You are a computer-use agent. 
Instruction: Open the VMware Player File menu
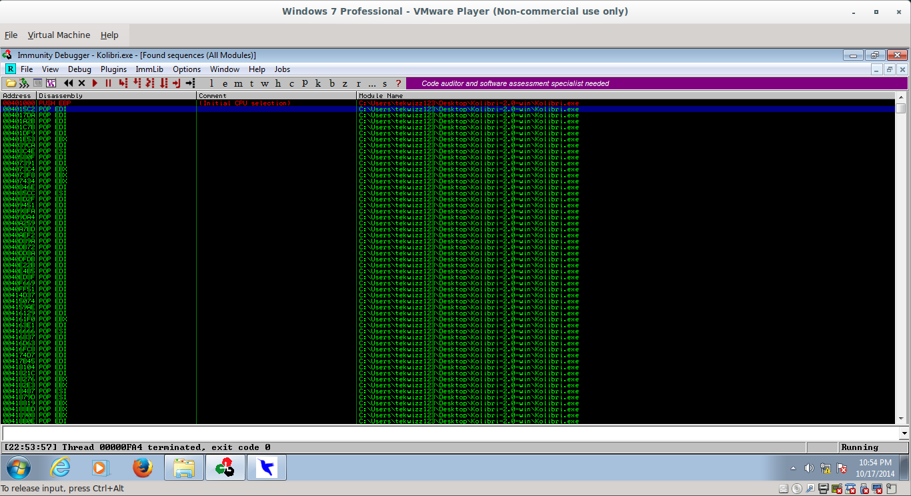(11, 35)
